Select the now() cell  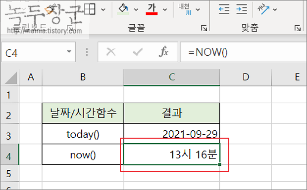click(83, 154)
